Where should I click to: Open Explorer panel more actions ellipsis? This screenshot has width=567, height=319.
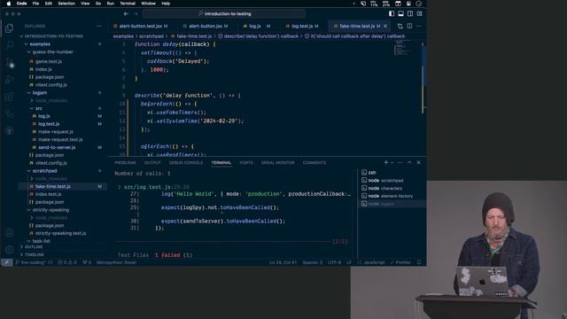[x=98, y=26]
